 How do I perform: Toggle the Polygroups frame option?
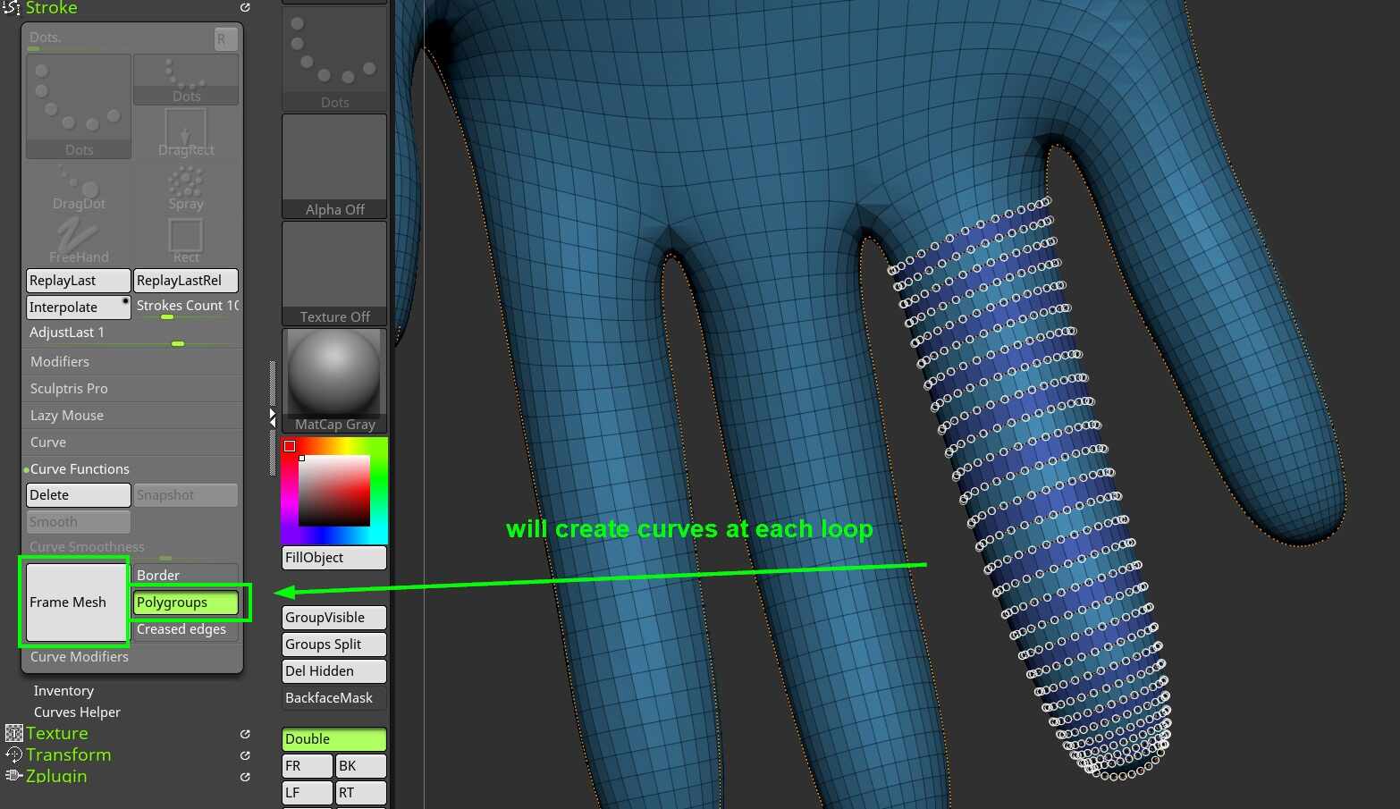tap(186, 603)
